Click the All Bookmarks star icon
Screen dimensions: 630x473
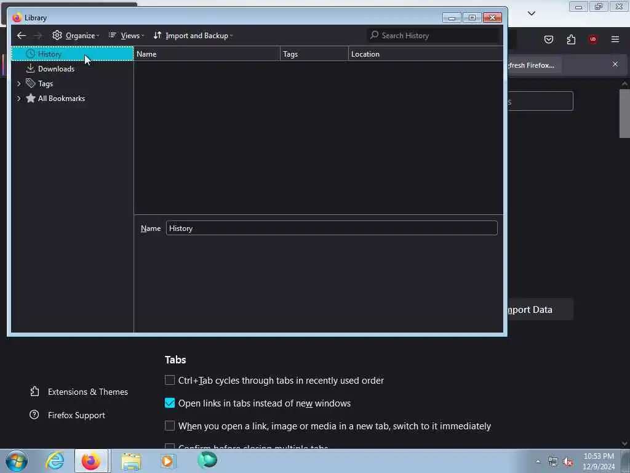tap(31, 98)
